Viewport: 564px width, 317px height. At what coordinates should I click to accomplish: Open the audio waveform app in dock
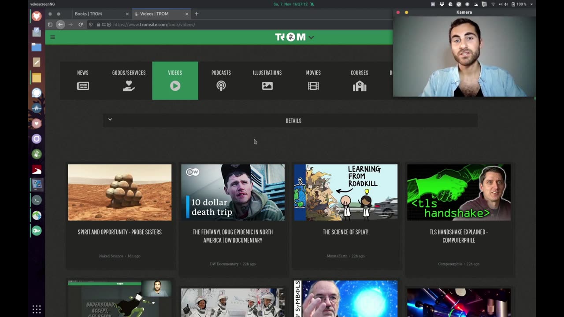tap(37, 108)
